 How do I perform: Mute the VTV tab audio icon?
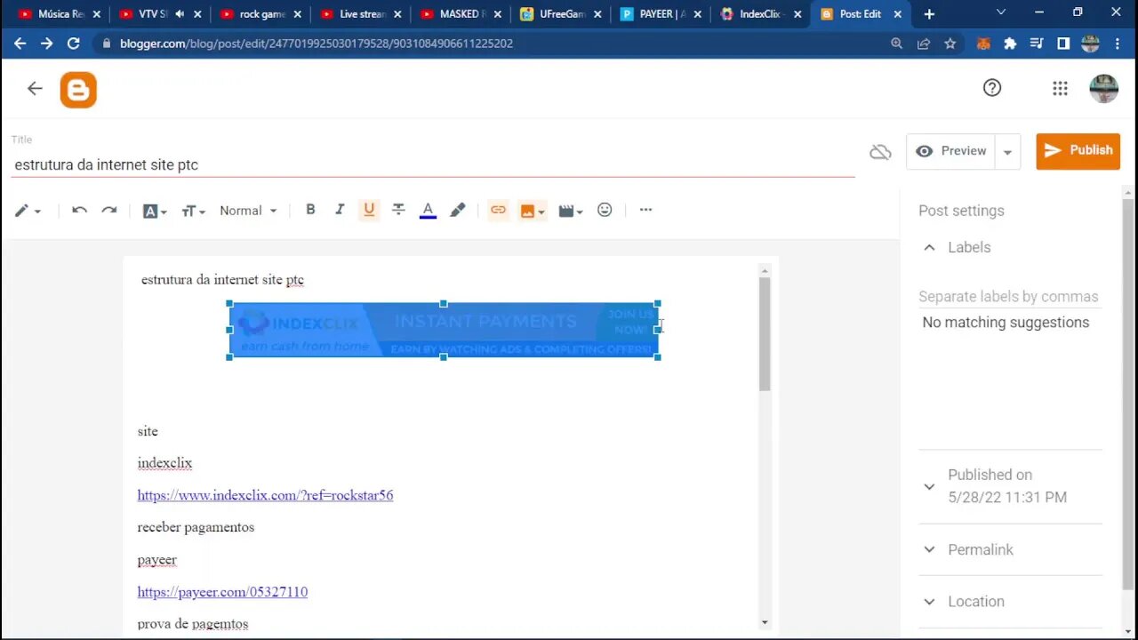click(180, 14)
